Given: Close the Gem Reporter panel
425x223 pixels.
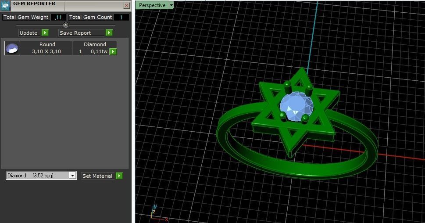Looking at the screenshot, I should [126, 5].
